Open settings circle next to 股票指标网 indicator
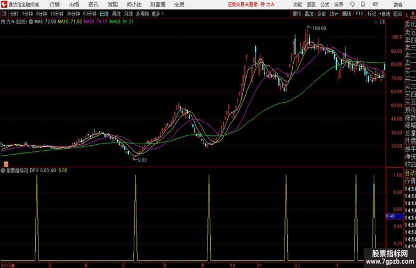The height and width of the screenshot is (268, 416). coord(3,171)
